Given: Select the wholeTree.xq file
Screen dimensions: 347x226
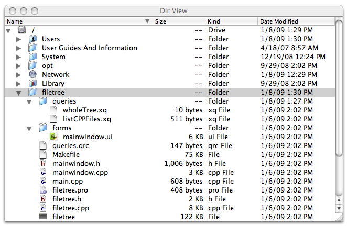Looking at the screenshot, I should pyautogui.click(x=84, y=110).
